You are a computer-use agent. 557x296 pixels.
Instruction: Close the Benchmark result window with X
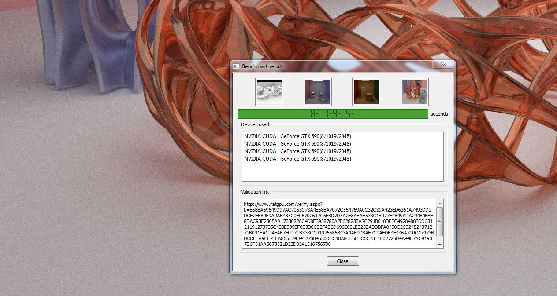[x=443, y=65]
